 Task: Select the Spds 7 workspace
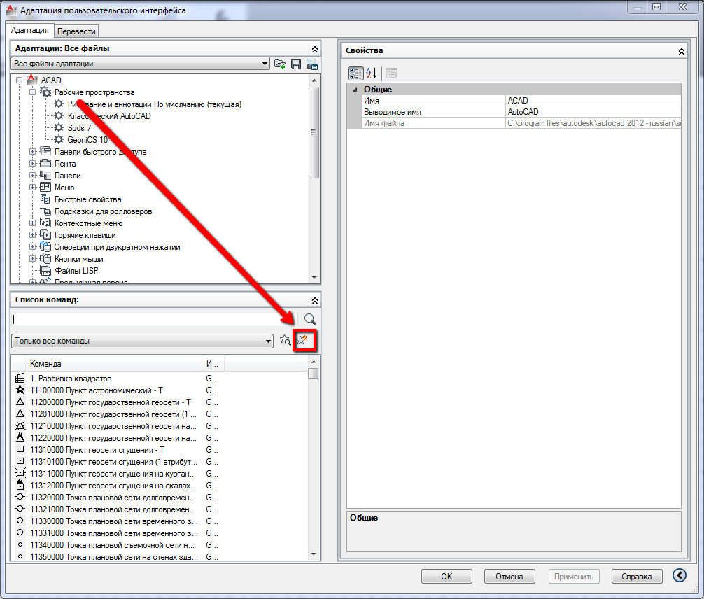tap(80, 127)
